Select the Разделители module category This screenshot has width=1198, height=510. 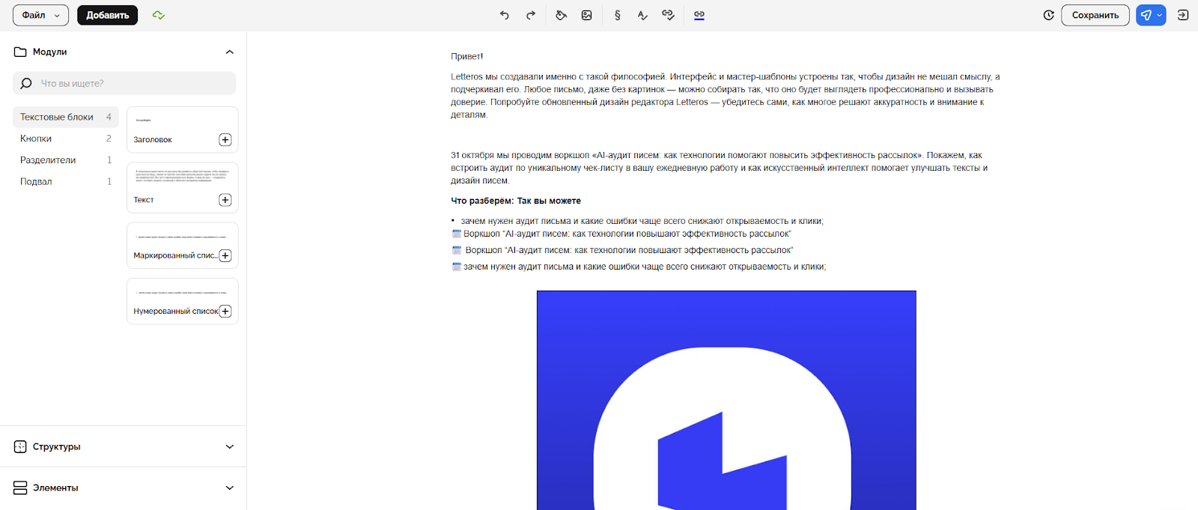48,160
